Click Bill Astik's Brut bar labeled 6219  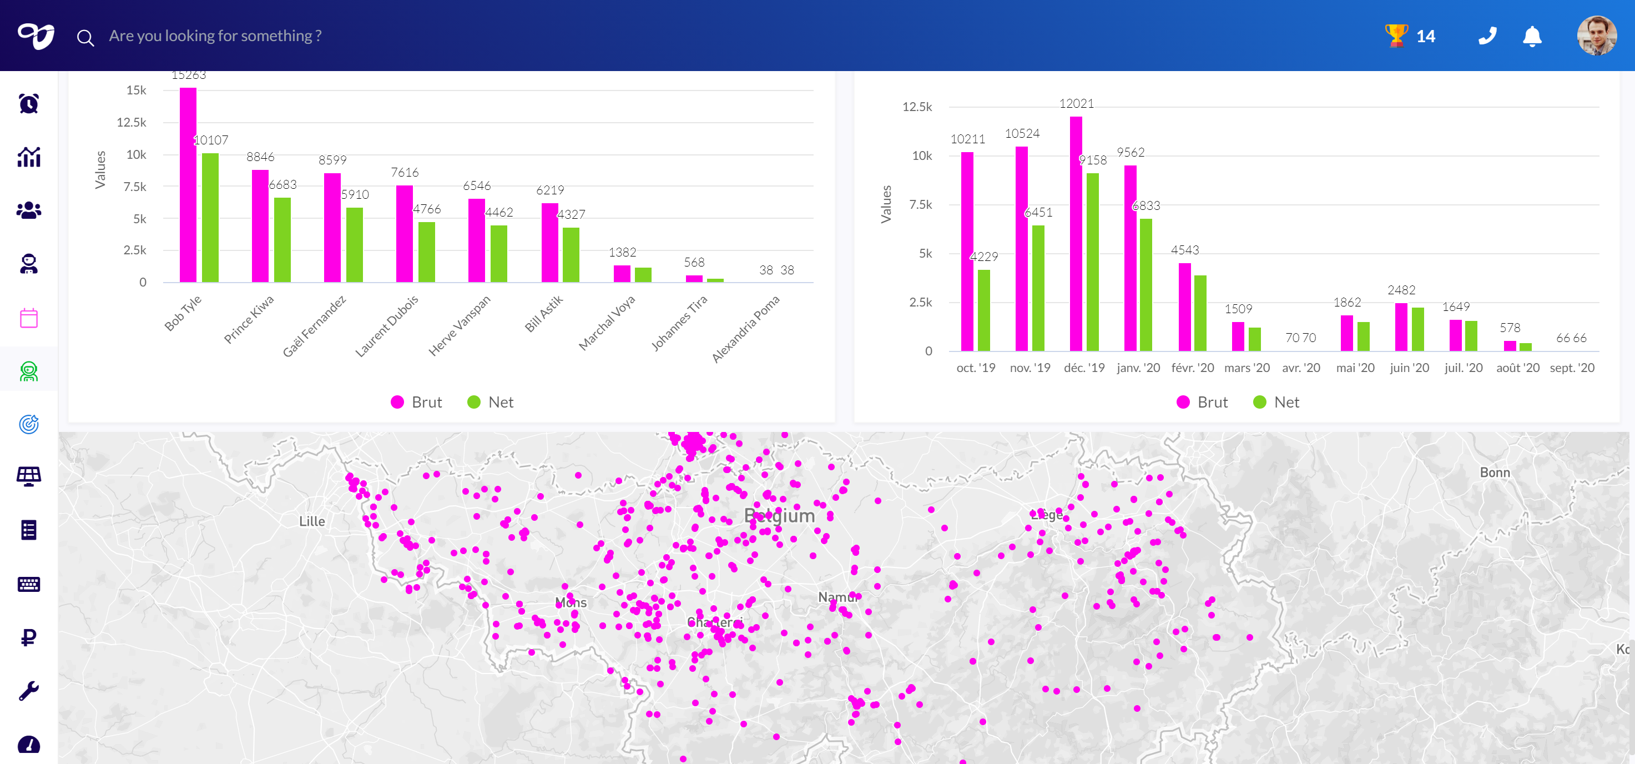[549, 243]
